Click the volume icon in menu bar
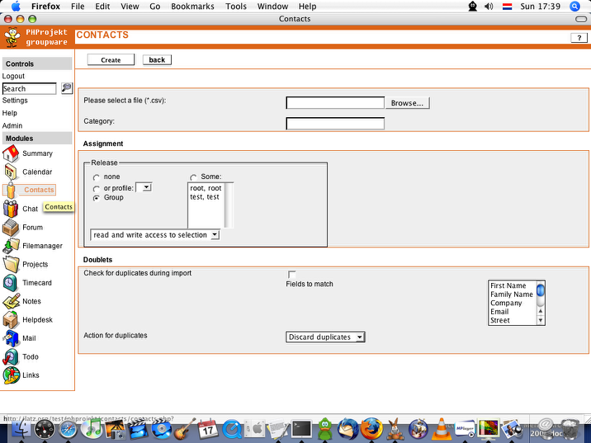Image resolution: width=591 pixels, height=443 pixels. click(489, 7)
